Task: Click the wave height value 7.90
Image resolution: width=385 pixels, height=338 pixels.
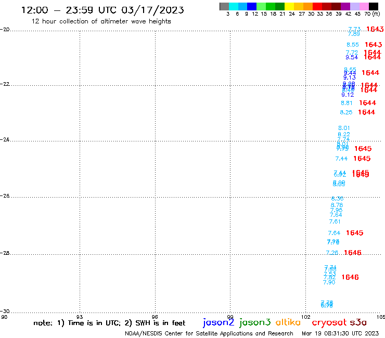Action: [x=329, y=282]
